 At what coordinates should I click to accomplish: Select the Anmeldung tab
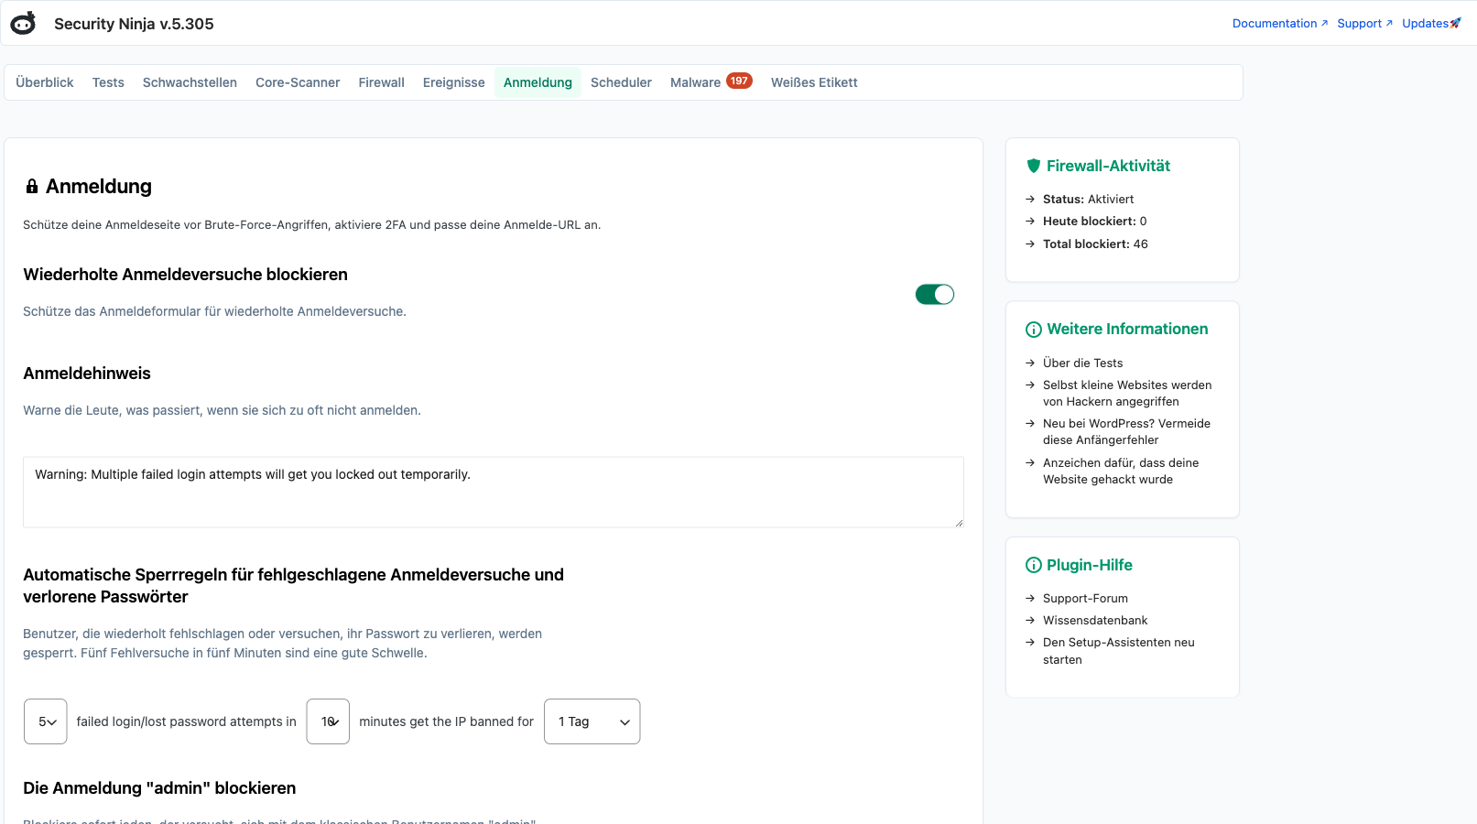tap(538, 82)
